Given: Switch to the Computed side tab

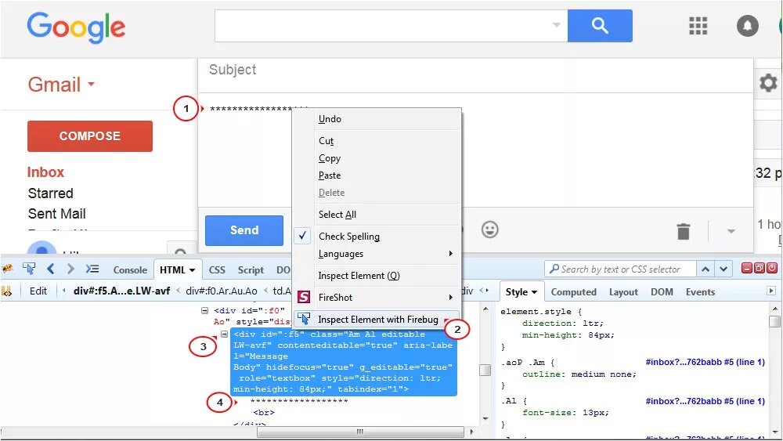Looking at the screenshot, I should coord(573,292).
